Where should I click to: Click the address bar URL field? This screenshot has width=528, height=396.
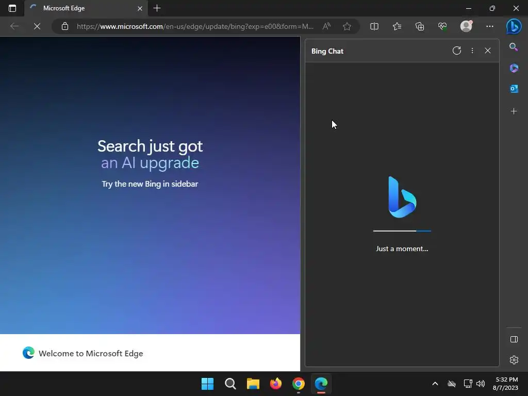click(x=195, y=26)
